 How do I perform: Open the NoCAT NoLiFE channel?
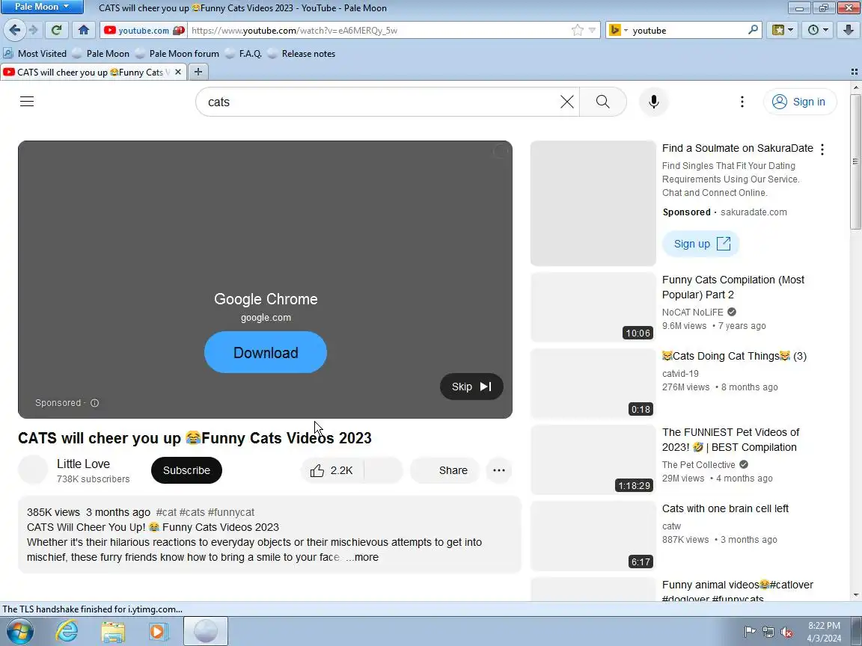tap(693, 312)
